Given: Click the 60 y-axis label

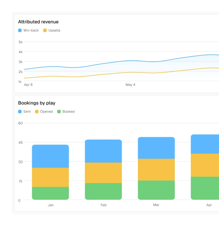Looking at the screenshot, I should coord(20,123).
